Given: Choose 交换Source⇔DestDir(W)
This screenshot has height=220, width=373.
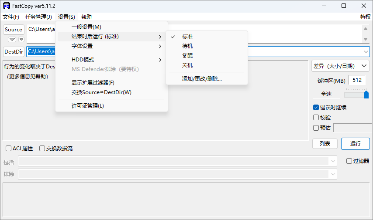Looking at the screenshot, I should pos(111,92).
